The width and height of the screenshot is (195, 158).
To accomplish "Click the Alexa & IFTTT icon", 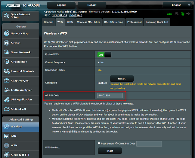I will point(6,155).
